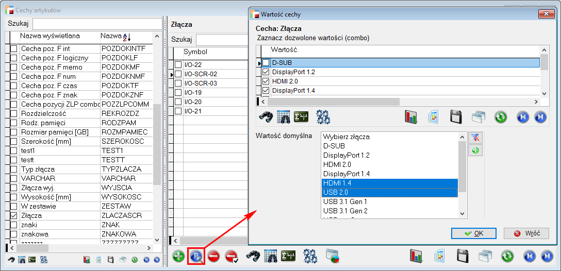Click the table binoculars icon in the Wartość cechy dialog

284,117
